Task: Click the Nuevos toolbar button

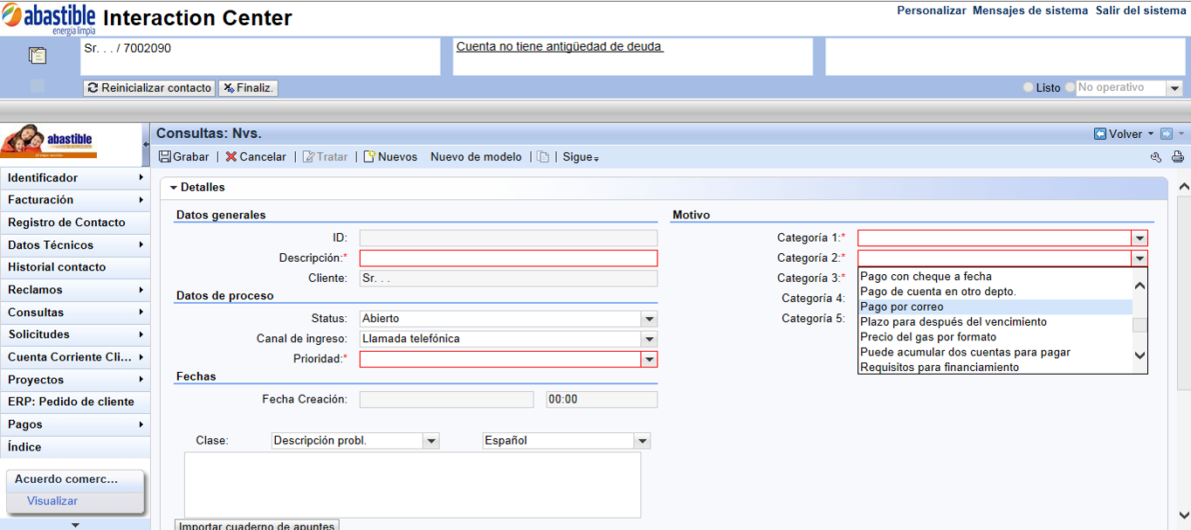Action: (390, 157)
